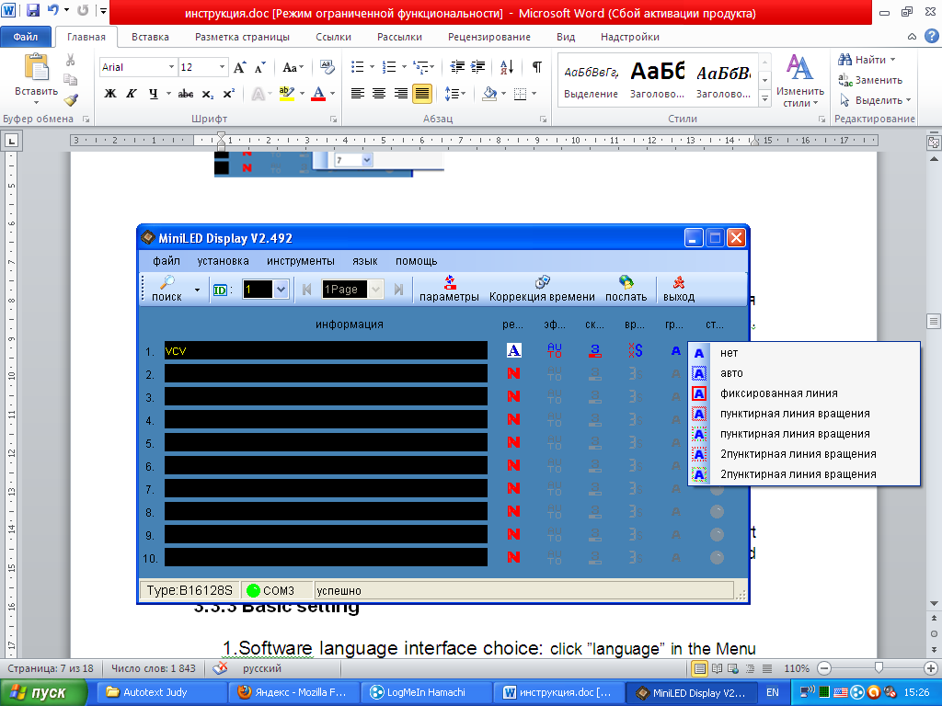Open язык menu in MiniLED Display
The width and height of the screenshot is (942, 706).
pyautogui.click(x=364, y=261)
